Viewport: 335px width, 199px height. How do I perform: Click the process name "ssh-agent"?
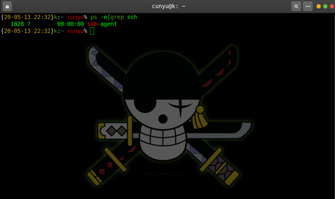pyautogui.click(x=102, y=24)
